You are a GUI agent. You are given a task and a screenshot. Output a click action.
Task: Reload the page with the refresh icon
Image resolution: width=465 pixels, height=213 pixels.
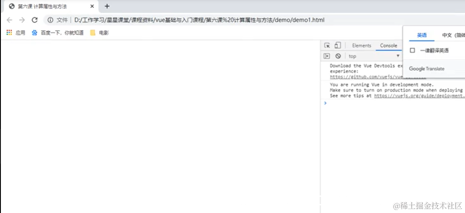pyautogui.click(x=35, y=20)
